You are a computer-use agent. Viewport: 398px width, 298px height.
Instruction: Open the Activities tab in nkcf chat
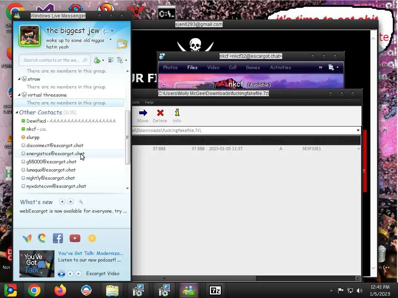point(281,68)
